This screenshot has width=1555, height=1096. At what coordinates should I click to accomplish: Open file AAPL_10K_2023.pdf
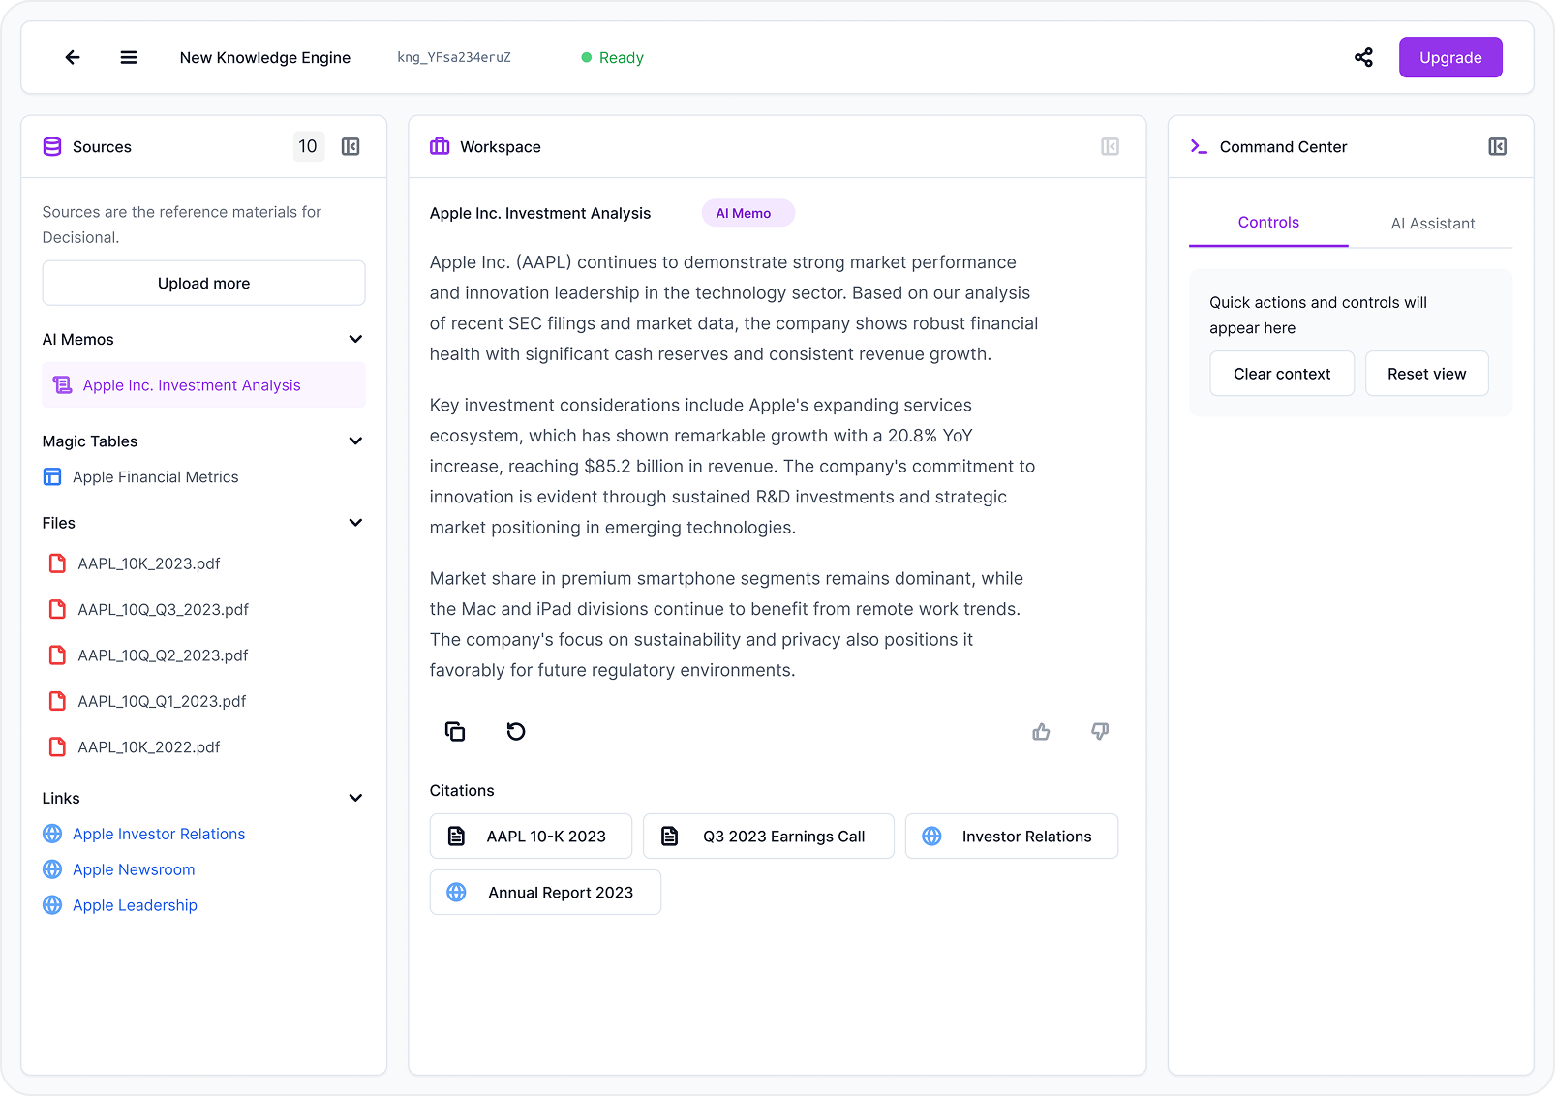tap(149, 563)
